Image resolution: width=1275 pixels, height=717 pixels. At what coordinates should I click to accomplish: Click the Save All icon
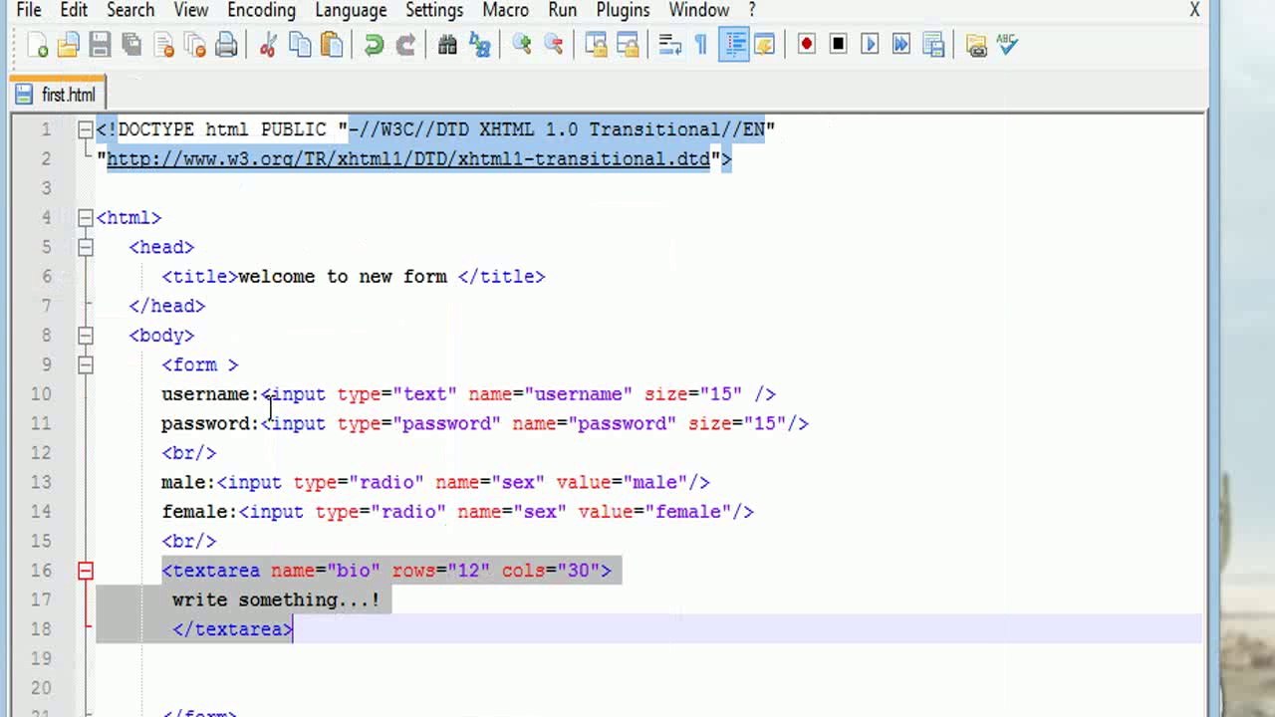coord(131,45)
